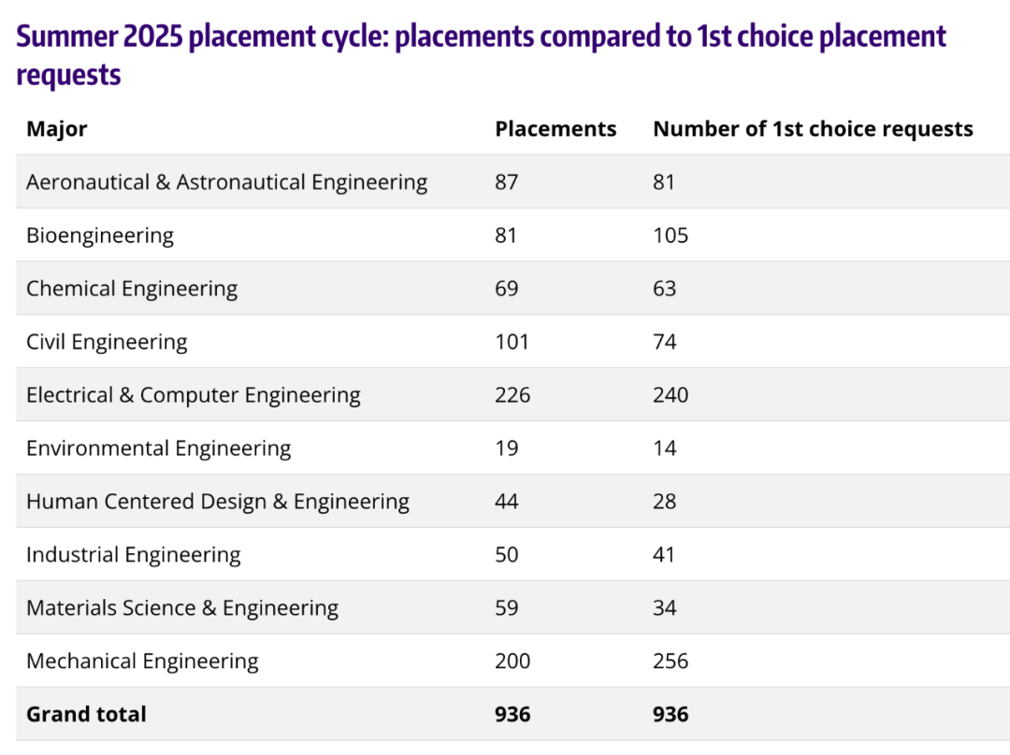This screenshot has width=1010, height=755.
Task: Click Electrical & Computer Engineering's 226 placements value
Action: click(x=512, y=395)
